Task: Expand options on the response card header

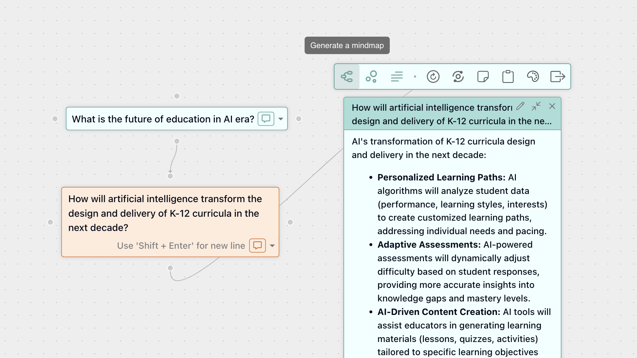Action: 536,106
